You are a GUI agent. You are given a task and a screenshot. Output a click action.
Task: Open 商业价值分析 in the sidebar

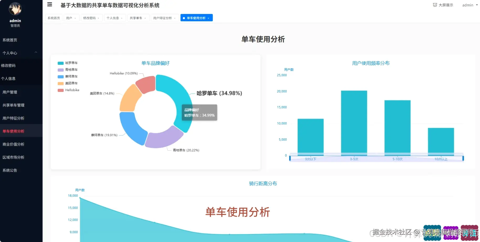pos(21,144)
